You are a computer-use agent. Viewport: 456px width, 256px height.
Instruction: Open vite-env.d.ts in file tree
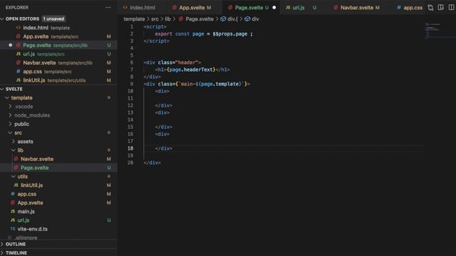click(58, 229)
